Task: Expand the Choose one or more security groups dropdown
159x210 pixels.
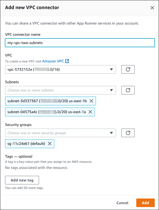Action: 60,133
